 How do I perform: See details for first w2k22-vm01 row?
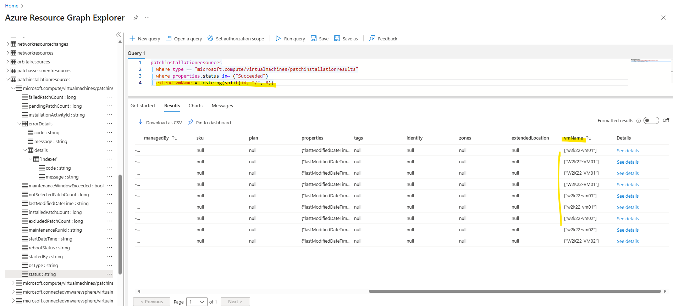(x=628, y=151)
